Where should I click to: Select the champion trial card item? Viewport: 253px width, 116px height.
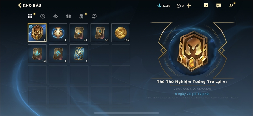[x=37, y=33]
